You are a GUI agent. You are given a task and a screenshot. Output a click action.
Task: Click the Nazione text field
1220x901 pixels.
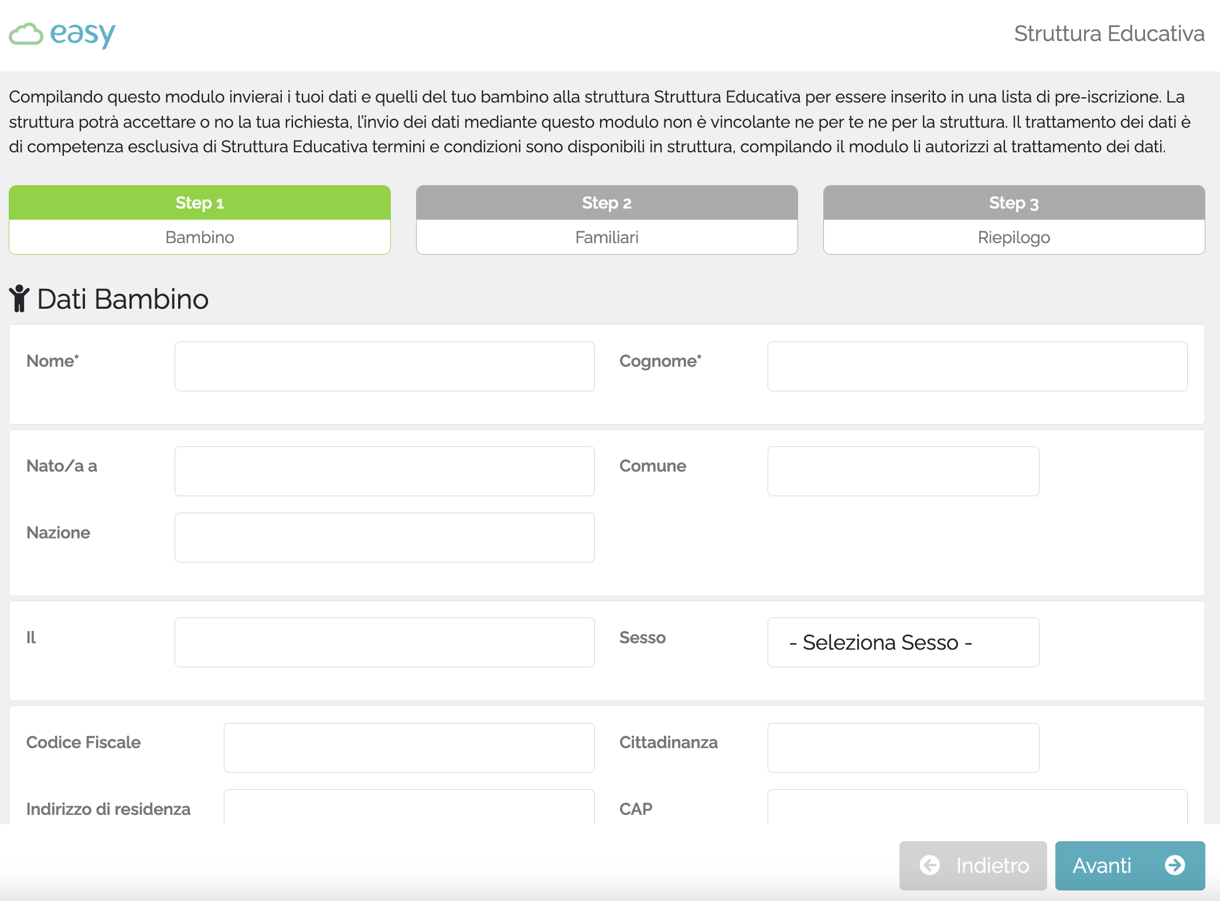coord(384,537)
